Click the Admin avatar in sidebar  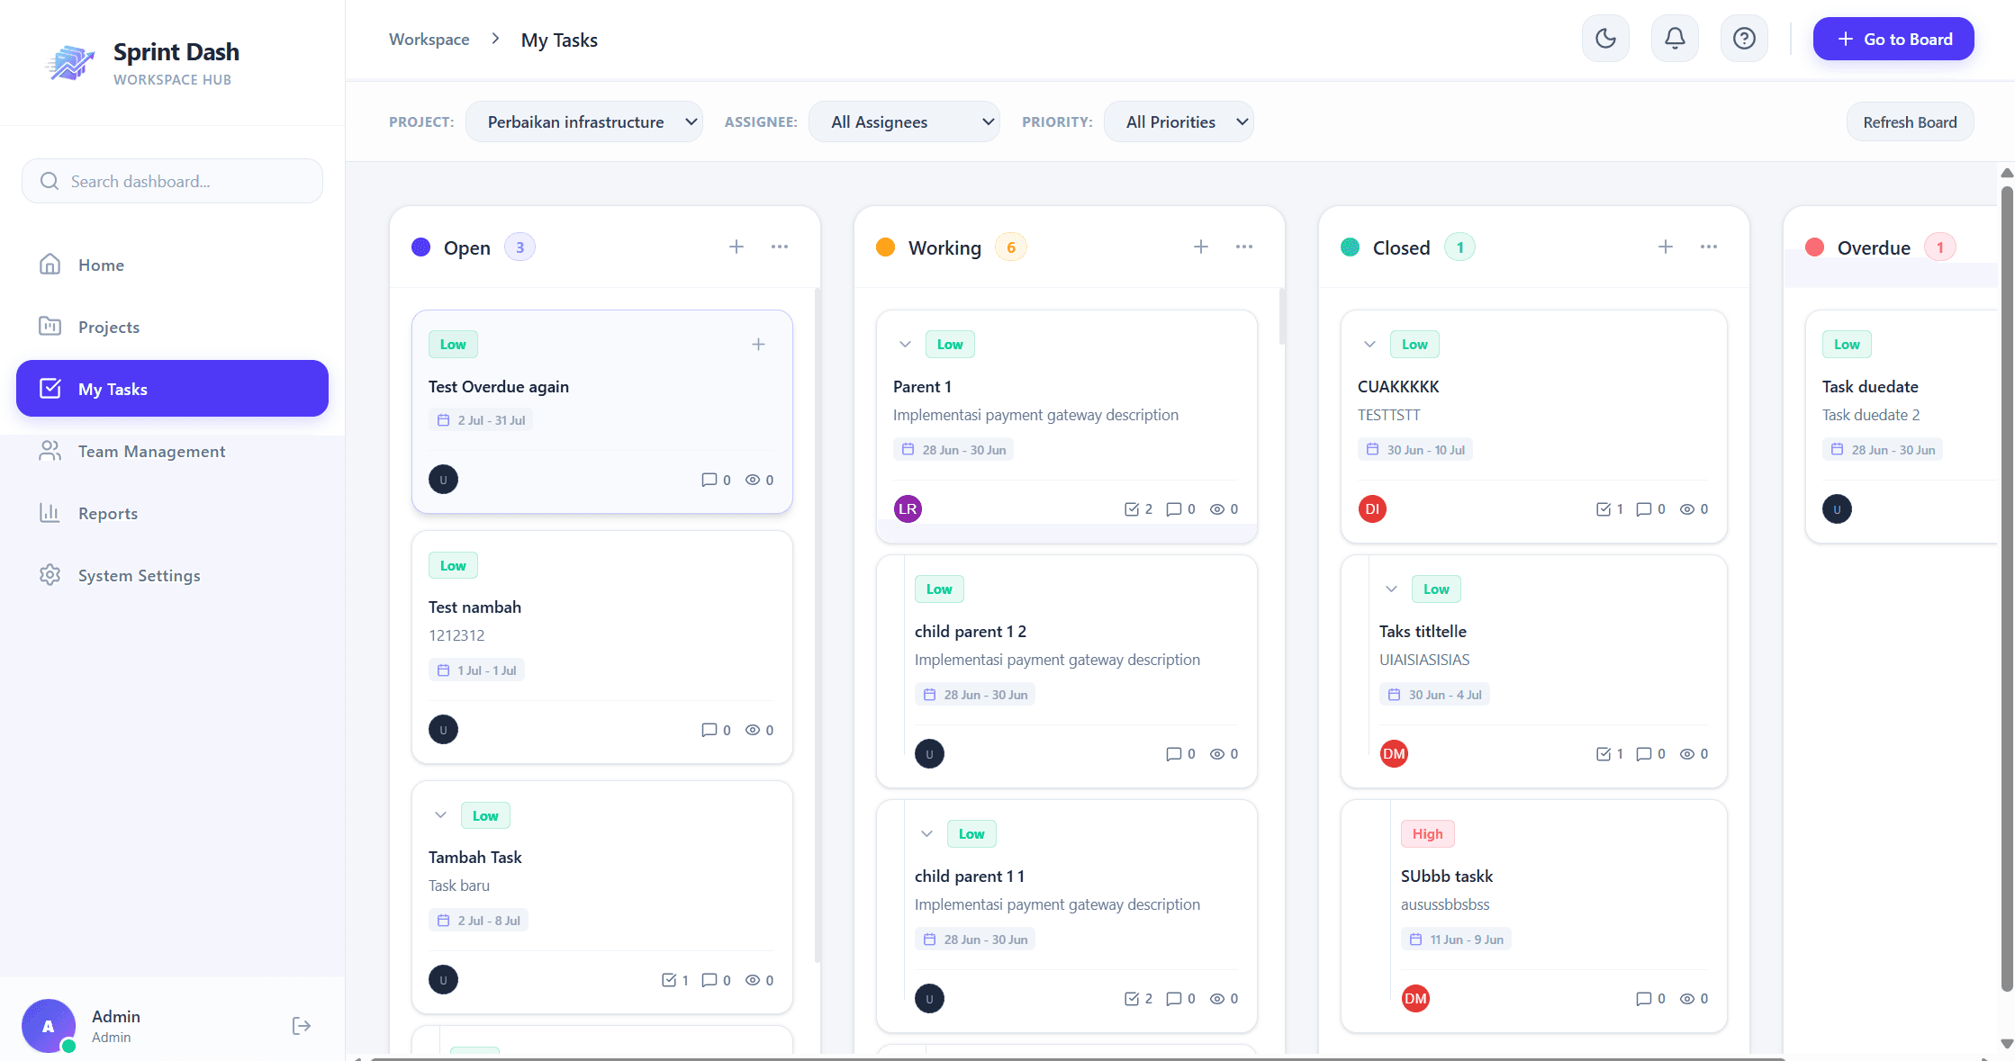[x=48, y=1026]
